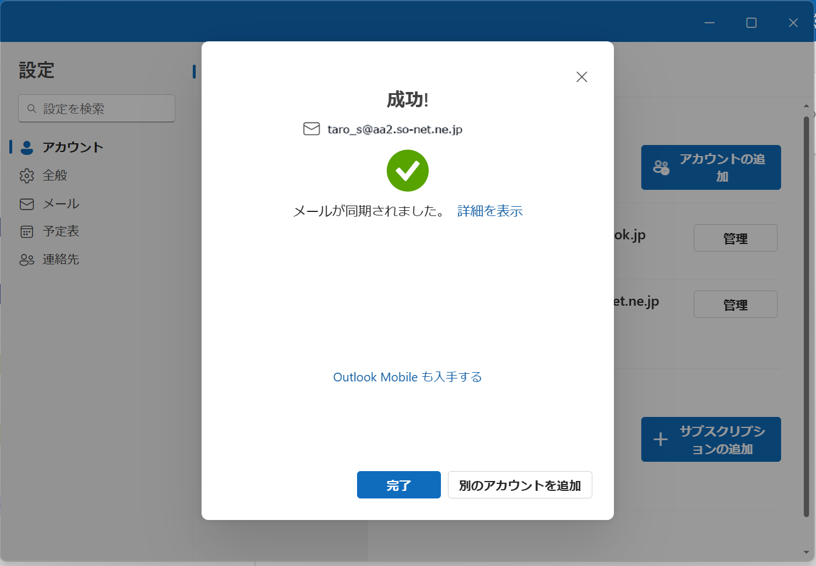This screenshot has height=566, width=816.
Task: Click 管理 button for ok.jp account
Action: [735, 238]
